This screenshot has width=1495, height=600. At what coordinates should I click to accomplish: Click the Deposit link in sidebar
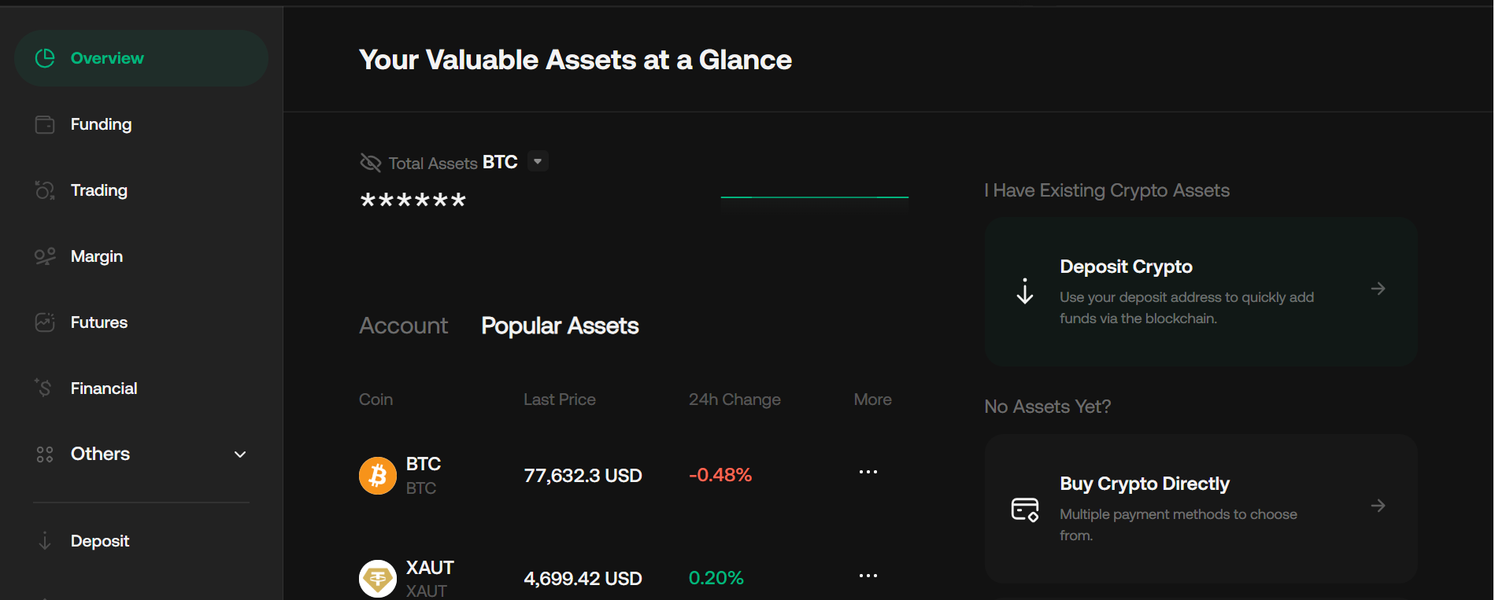(100, 541)
